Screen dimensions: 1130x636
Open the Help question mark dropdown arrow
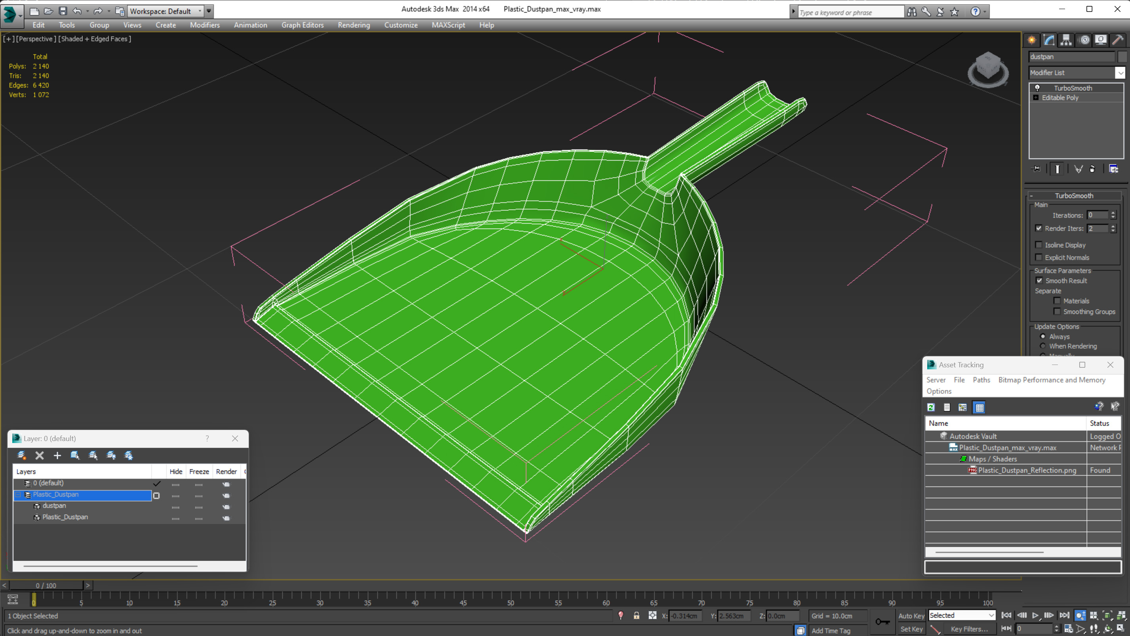pyautogui.click(x=985, y=11)
